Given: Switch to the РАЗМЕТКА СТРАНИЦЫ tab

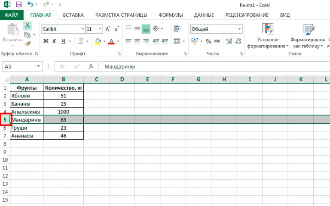Looking at the screenshot, I should coord(121,15).
